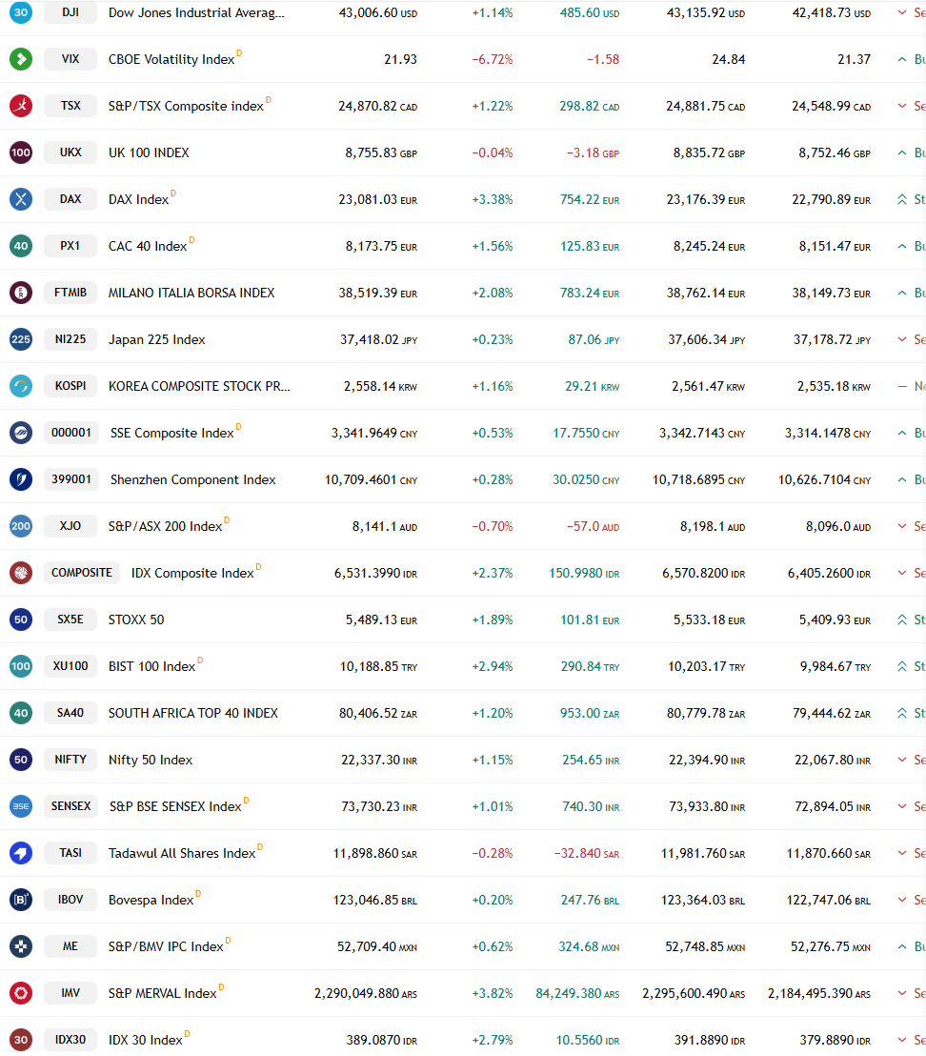Screen dimensions: 926x1056
Task: Open Tadawul All Shares Index link
Action: [x=182, y=853]
